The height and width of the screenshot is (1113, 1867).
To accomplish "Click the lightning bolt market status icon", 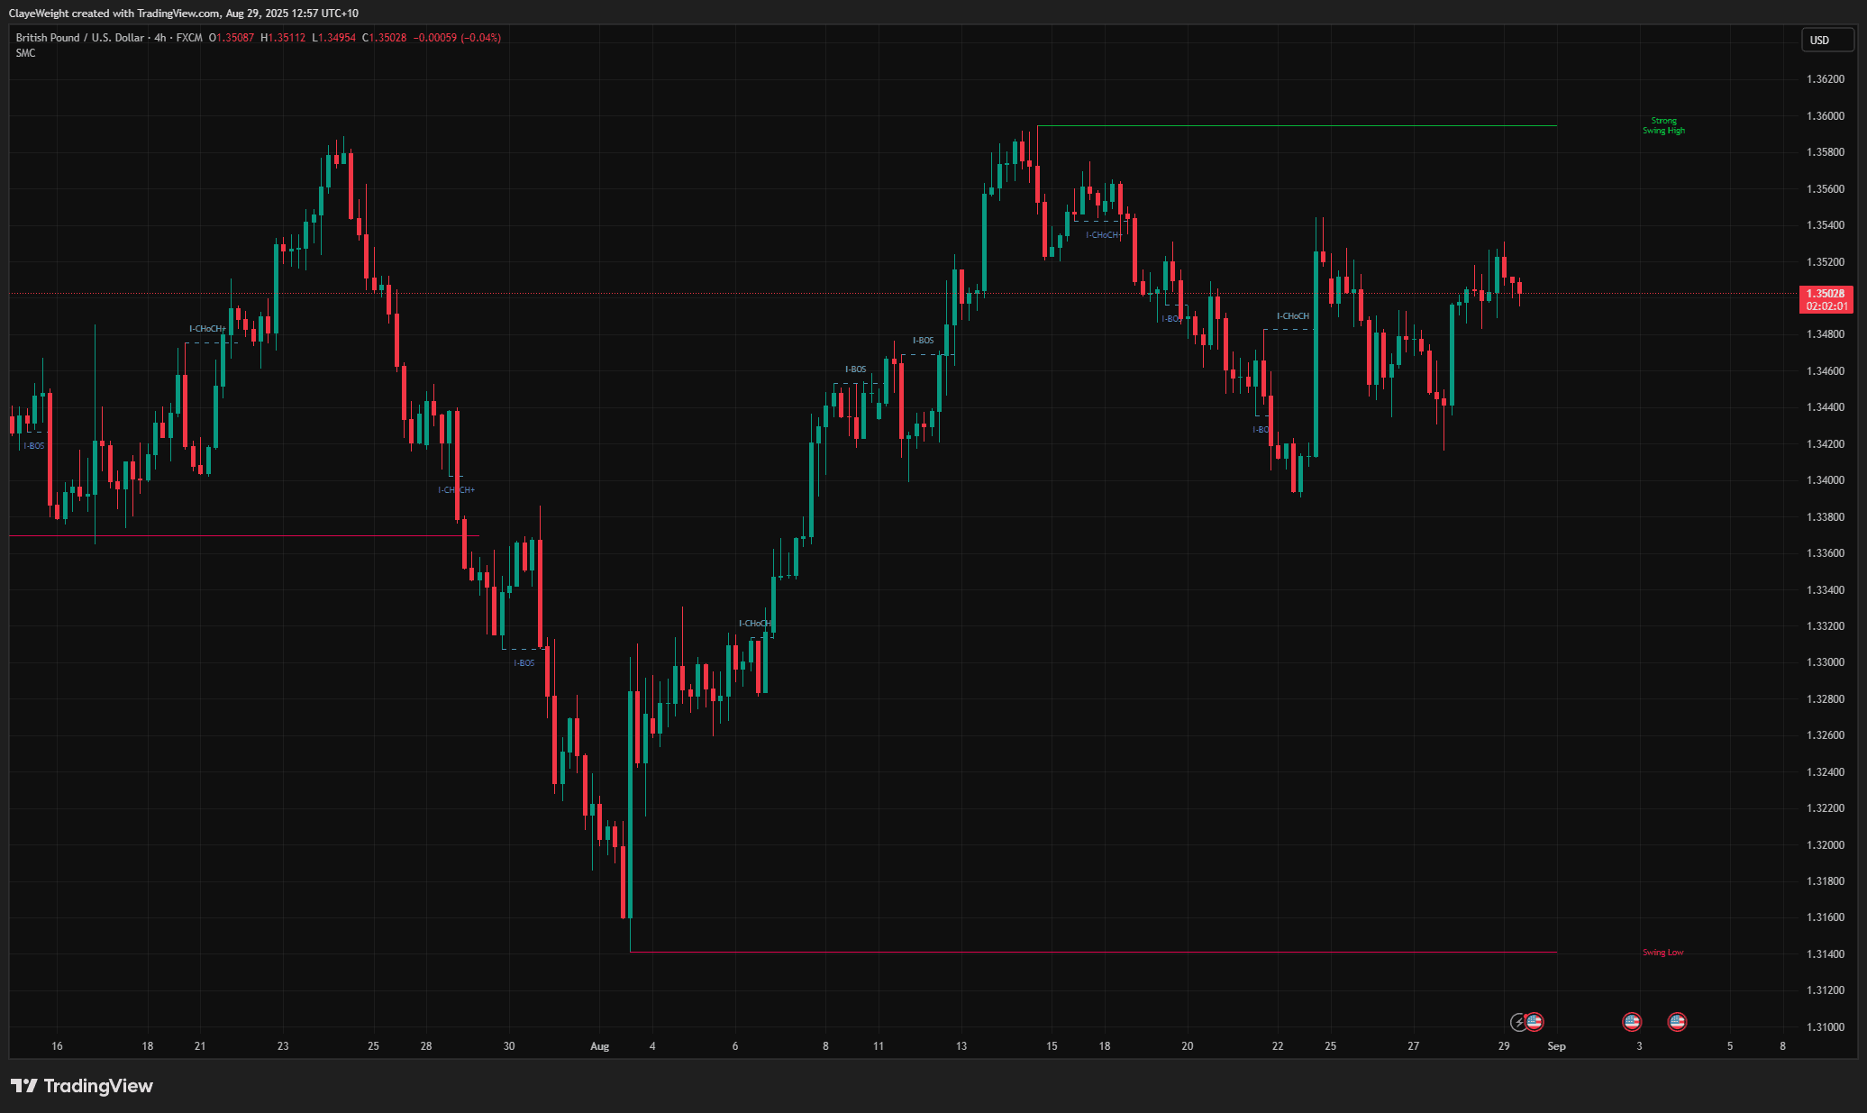I will [1518, 1022].
